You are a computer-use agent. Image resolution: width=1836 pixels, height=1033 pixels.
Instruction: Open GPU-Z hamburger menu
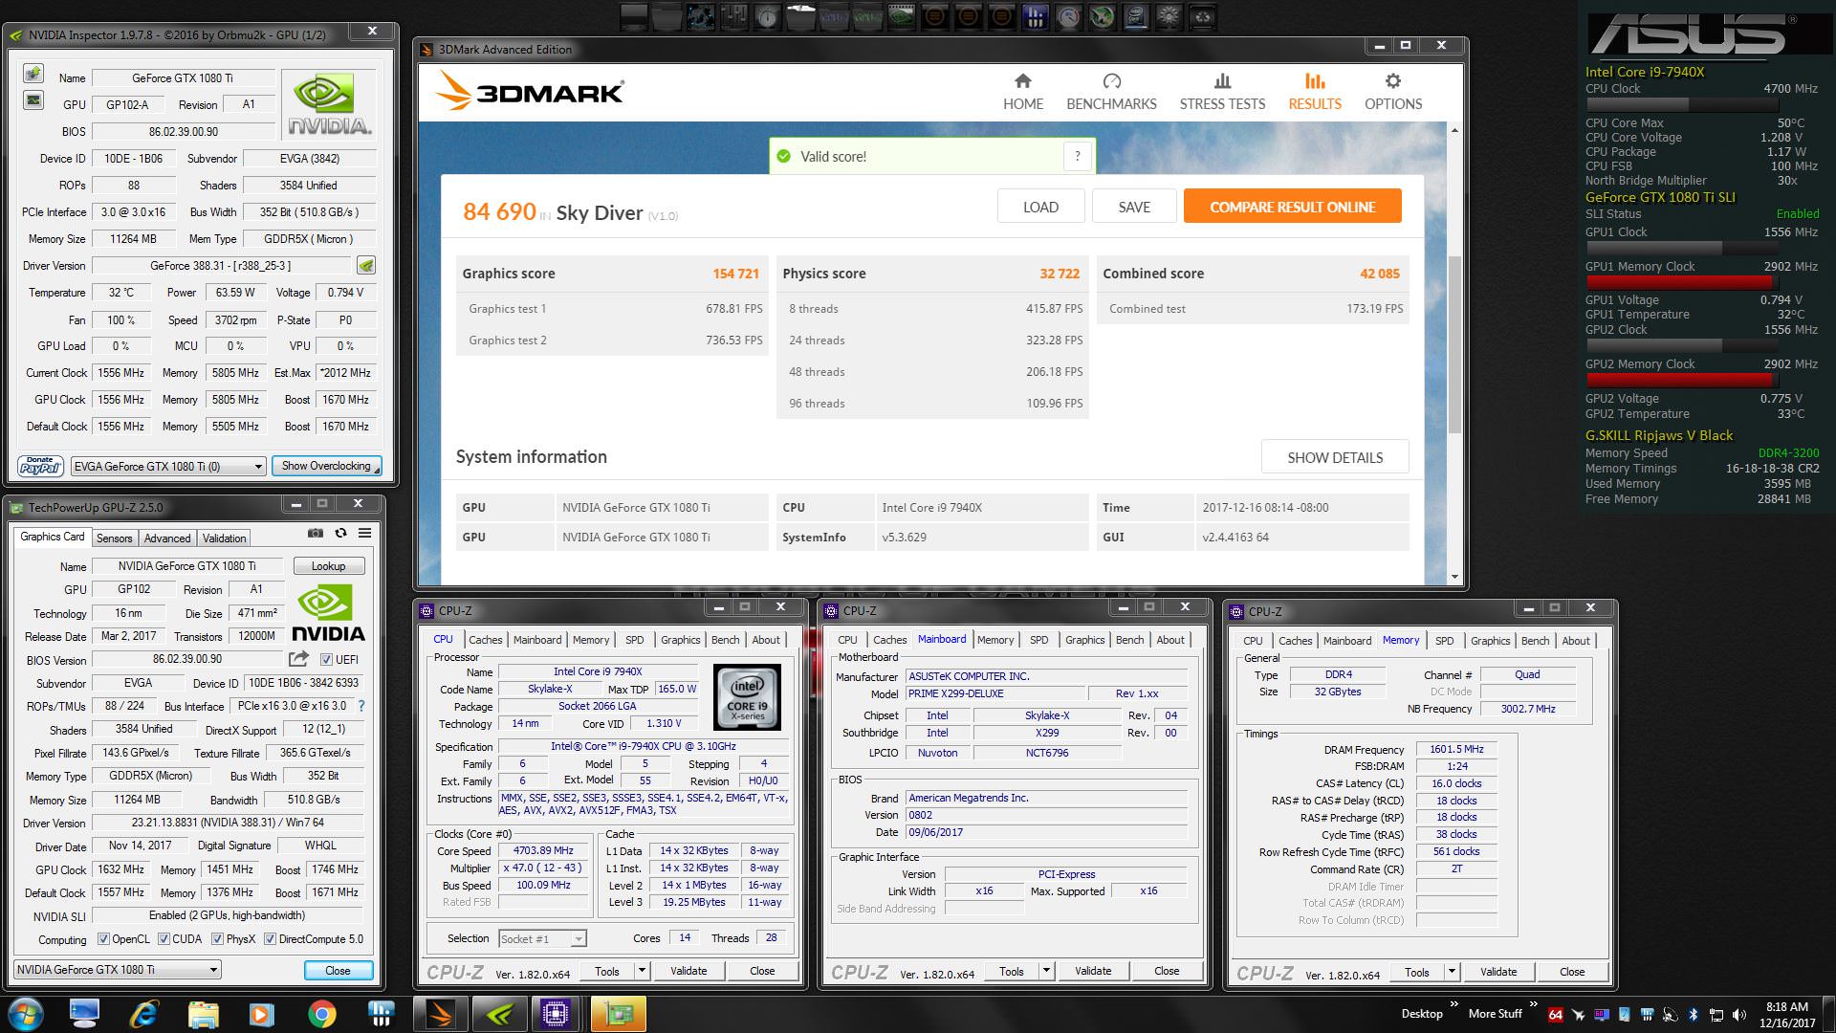tap(365, 533)
